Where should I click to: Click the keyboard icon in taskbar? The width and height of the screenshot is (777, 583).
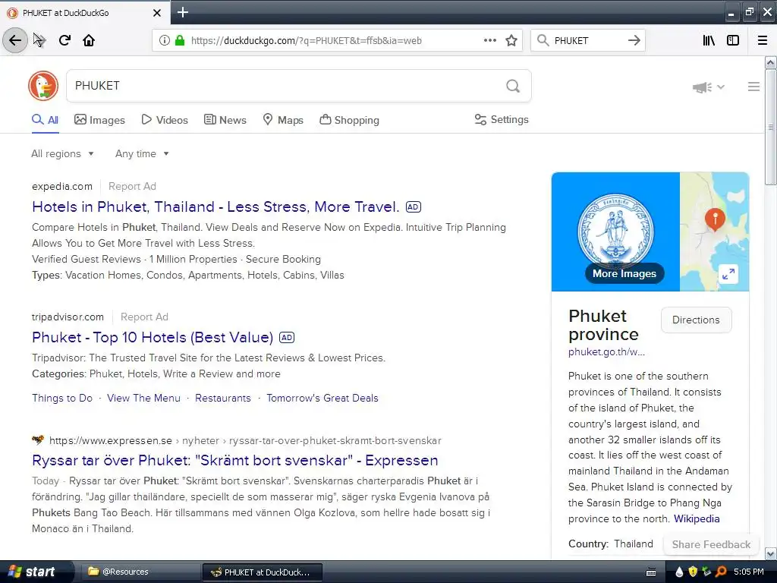tap(651, 572)
